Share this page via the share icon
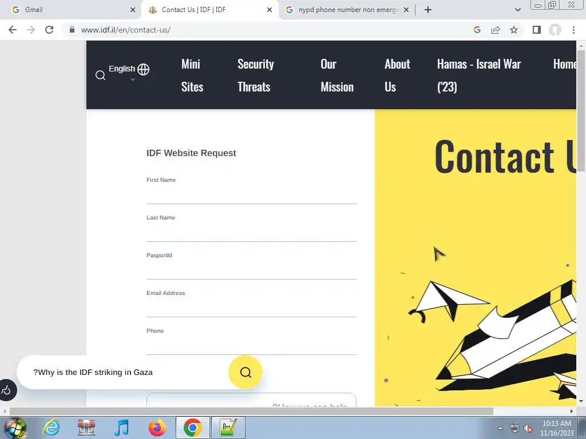 click(x=496, y=30)
